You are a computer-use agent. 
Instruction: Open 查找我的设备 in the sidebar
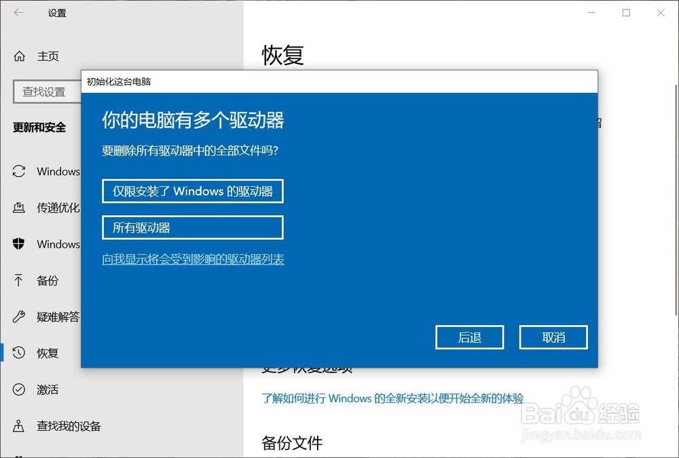point(69,426)
